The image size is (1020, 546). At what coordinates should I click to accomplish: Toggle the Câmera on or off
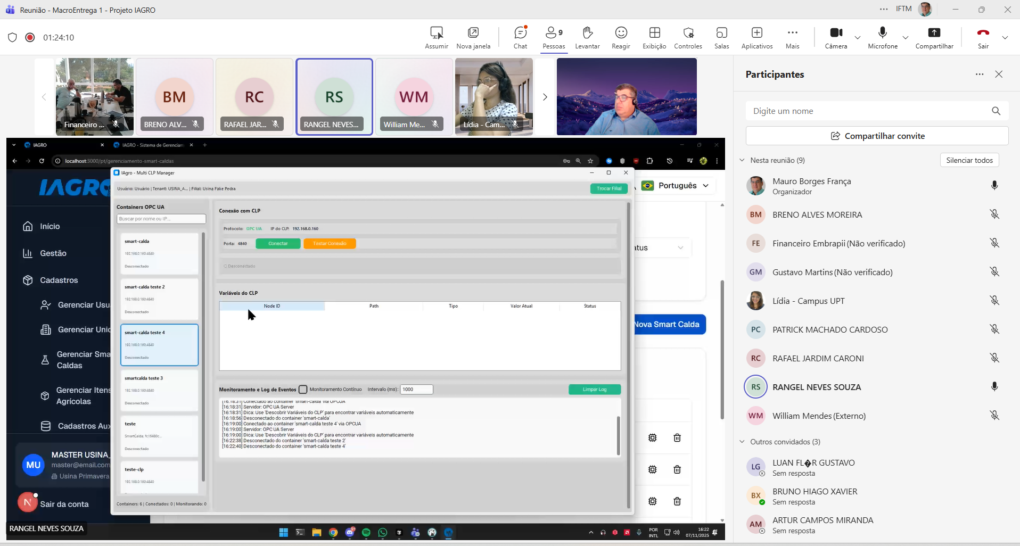(x=836, y=33)
